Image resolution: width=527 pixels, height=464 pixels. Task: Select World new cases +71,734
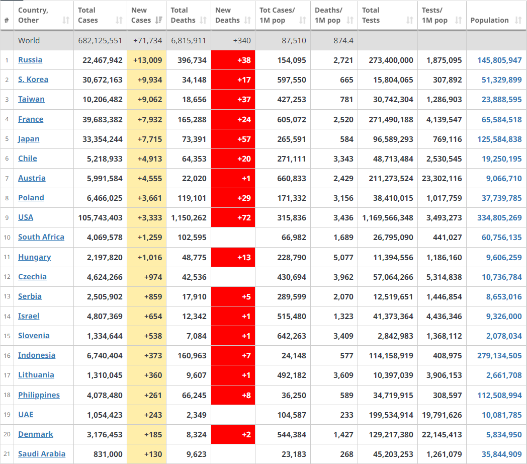click(147, 41)
